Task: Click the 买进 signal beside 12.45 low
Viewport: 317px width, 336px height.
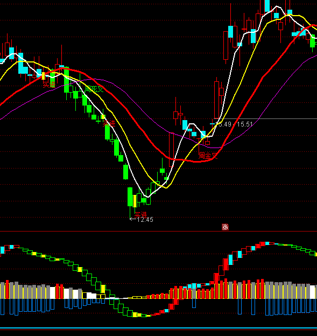Action: [140, 214]
